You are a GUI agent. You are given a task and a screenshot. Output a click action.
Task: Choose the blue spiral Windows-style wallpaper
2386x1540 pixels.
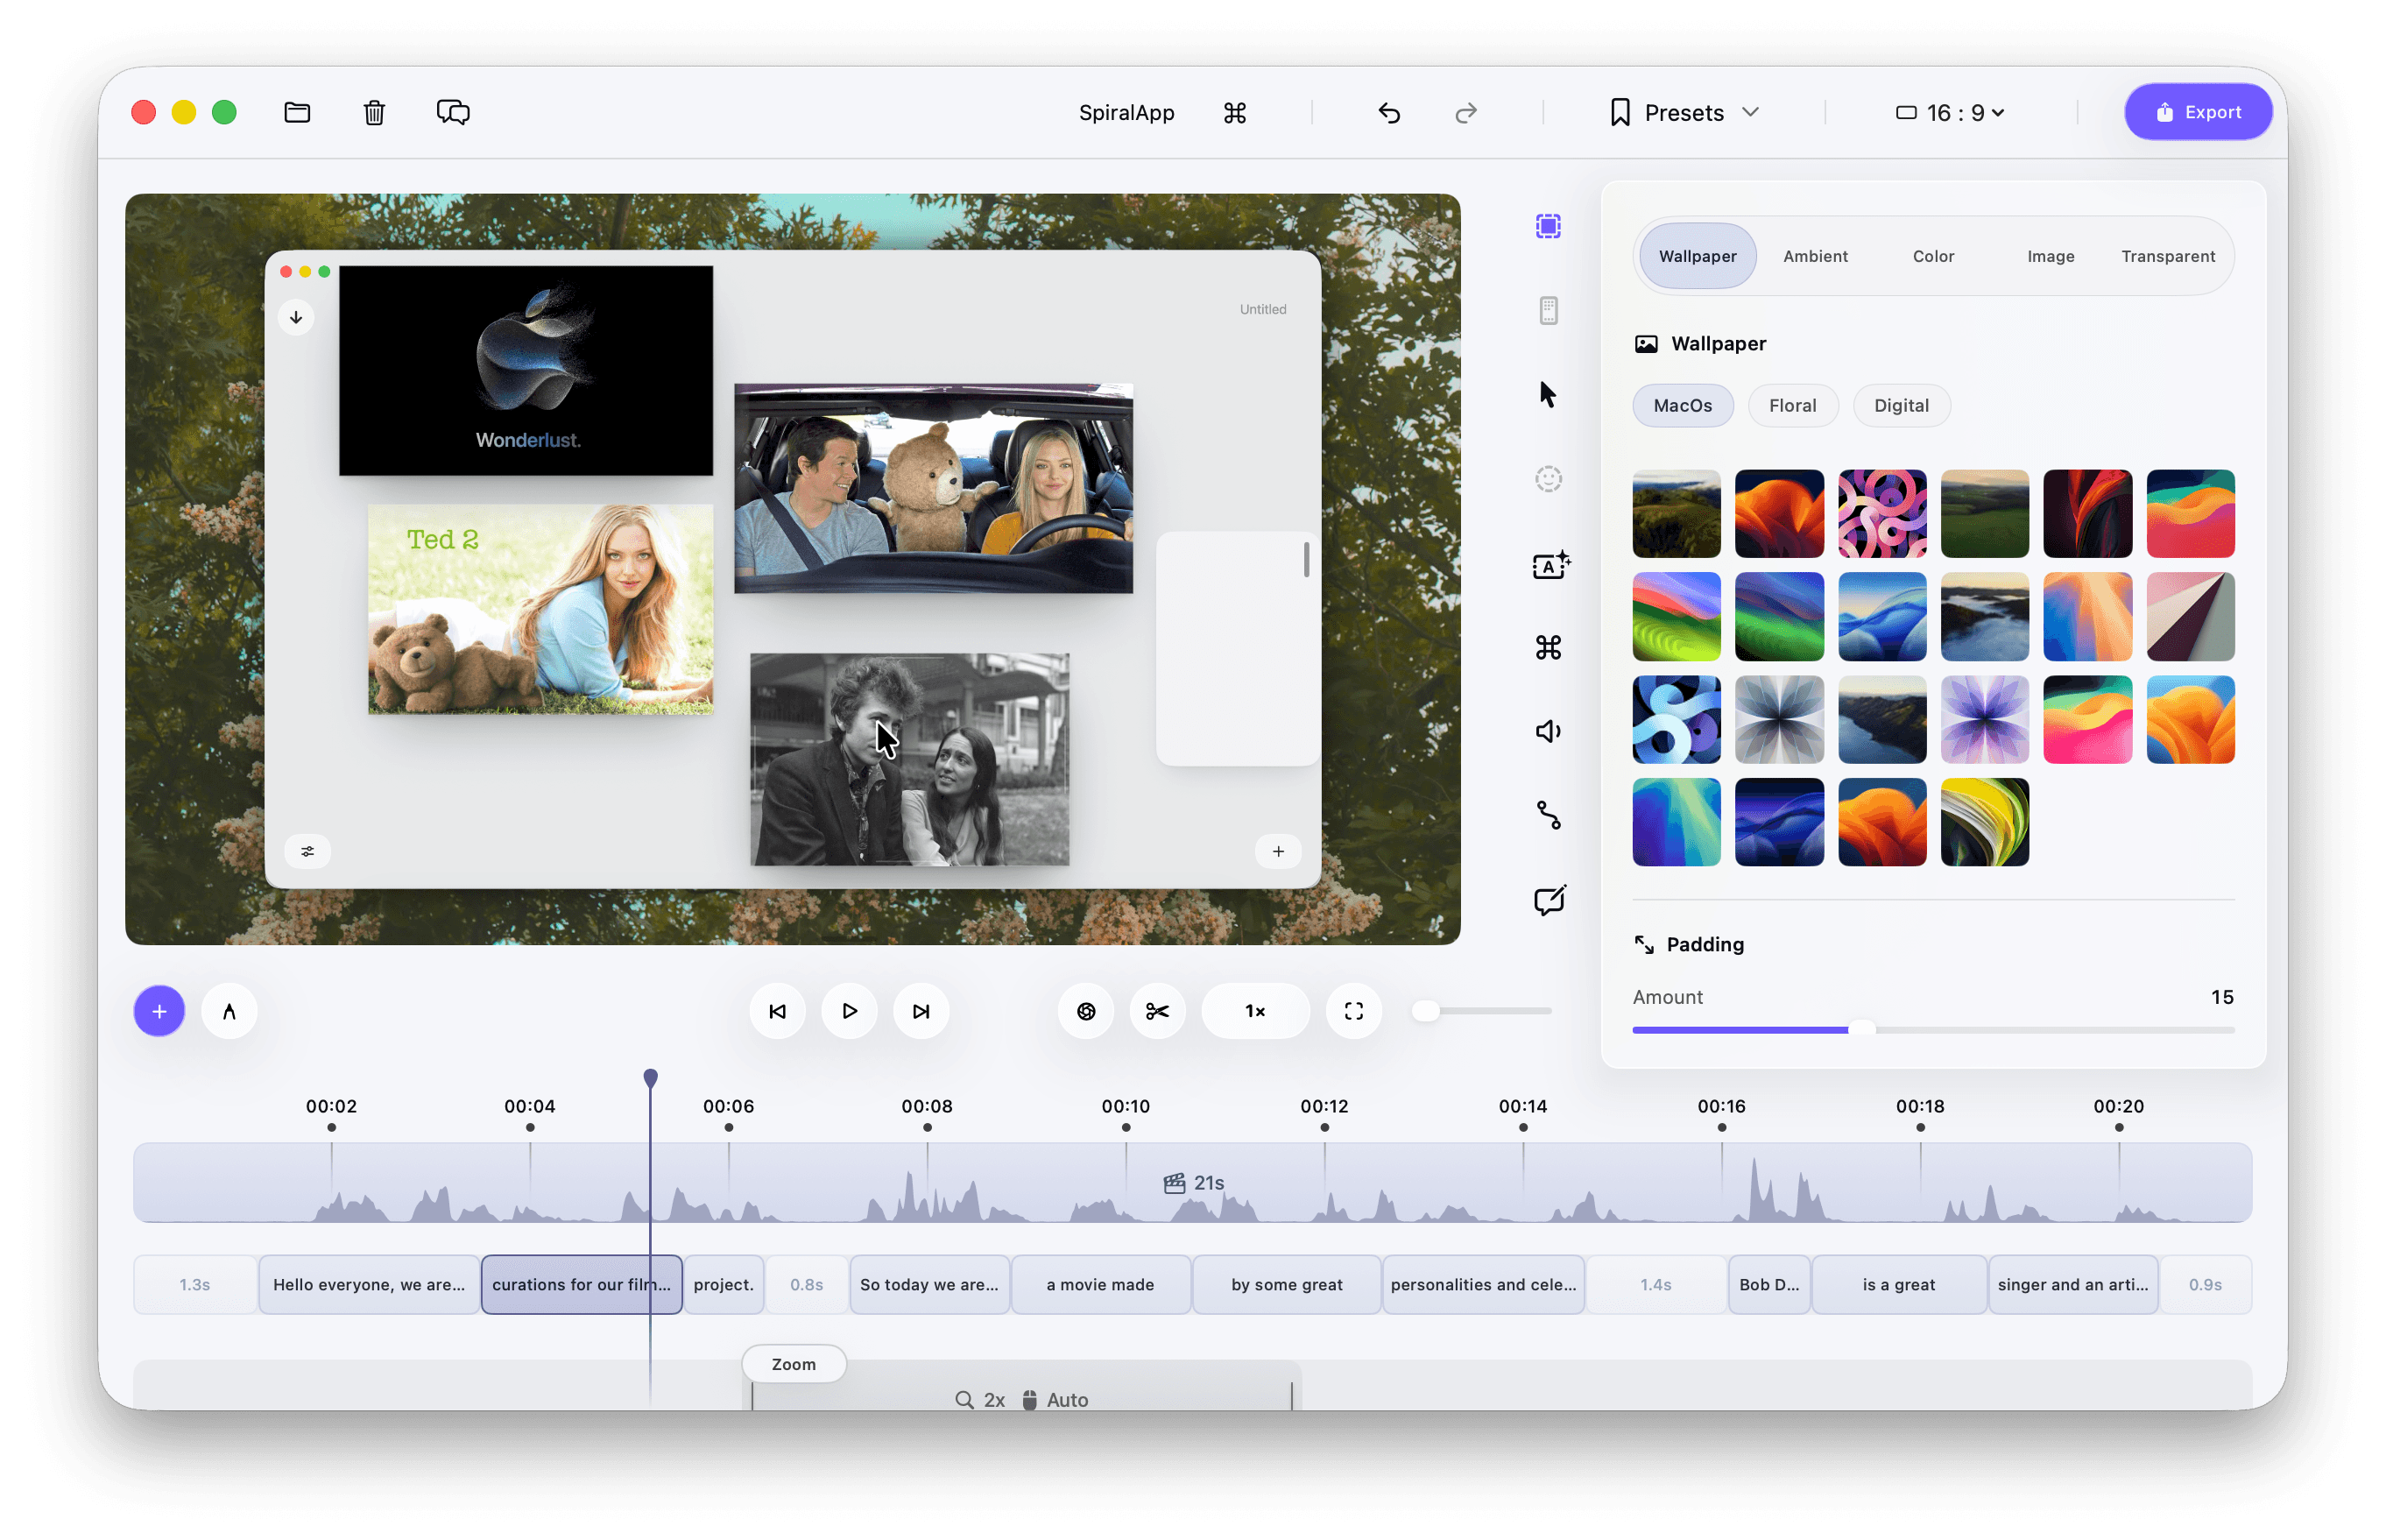pos(1676,720)
